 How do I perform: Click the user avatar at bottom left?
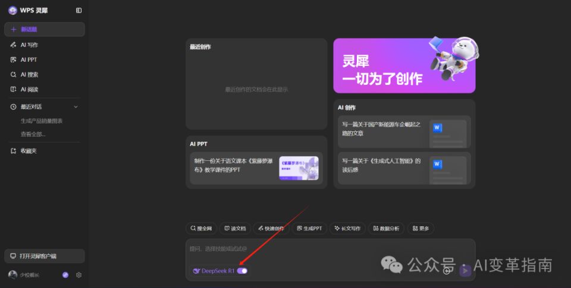click(12, 275)
